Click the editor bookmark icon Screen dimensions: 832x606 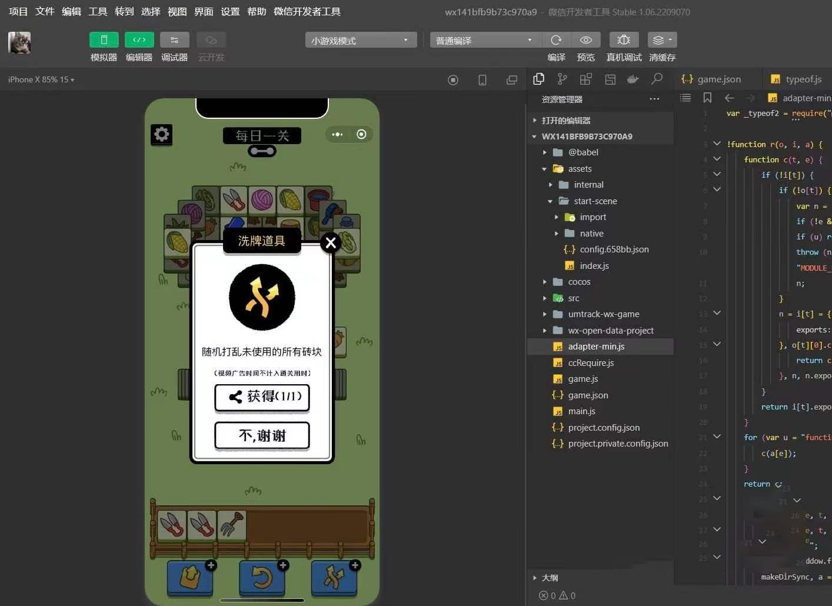707,98
